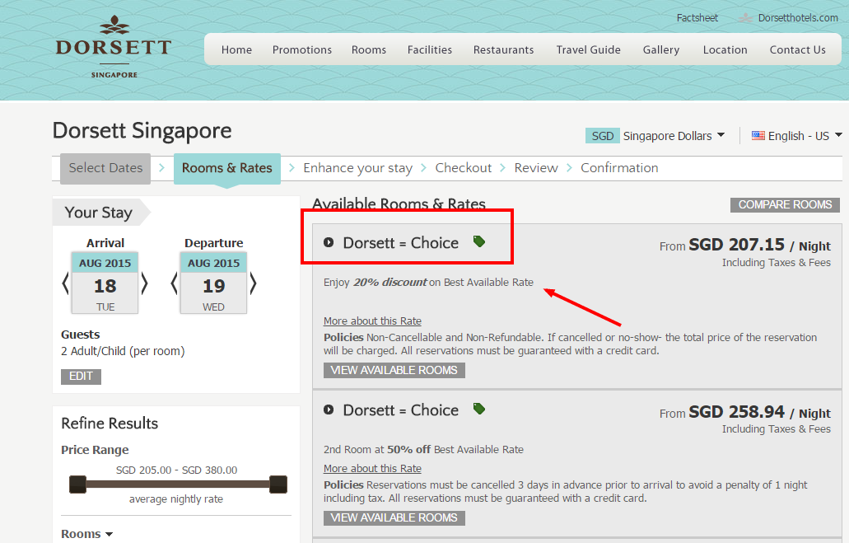Go to the Facilities page
849x543 pixels.
point(430,50)
